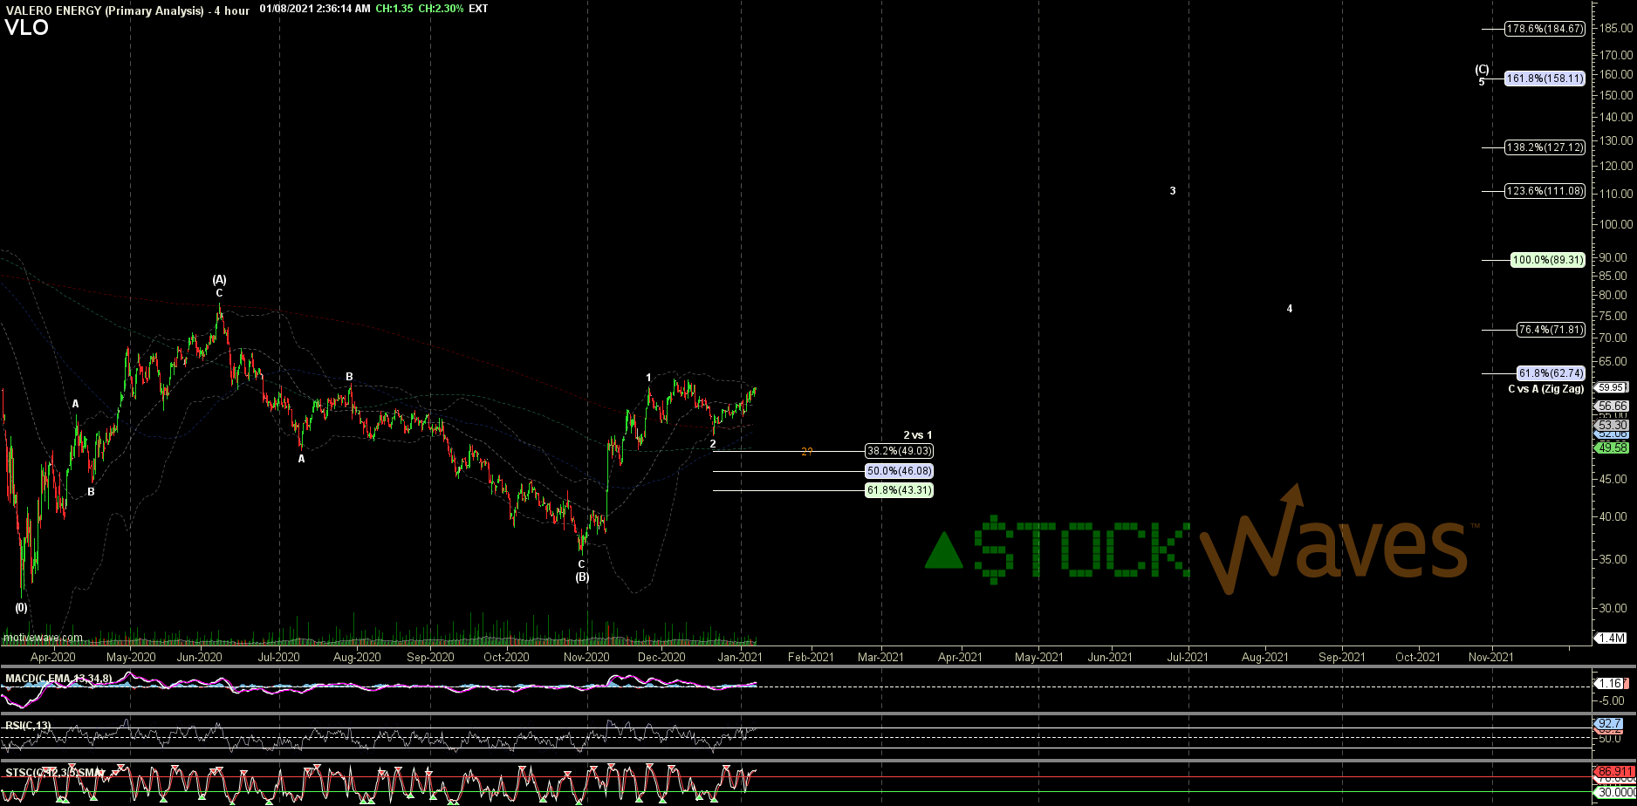This screenshot has height=806, width=1637.
Task: Select projected wave 4 label
Action: (x=1290, y=309)
